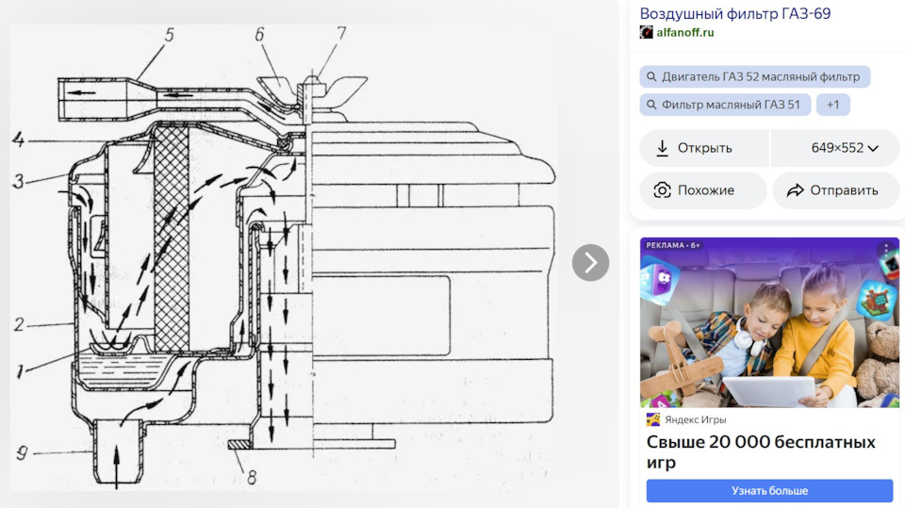Click the share arrow icon Отправить
This screenshot has height=508, width=905.
(x=795, y=190)
